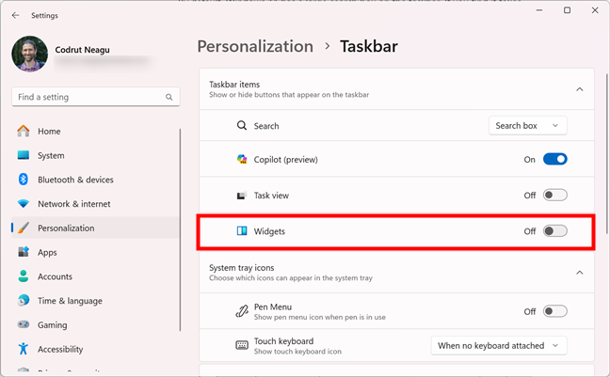Click the Widgets icon
610x377 pixels.
(242, 231)
